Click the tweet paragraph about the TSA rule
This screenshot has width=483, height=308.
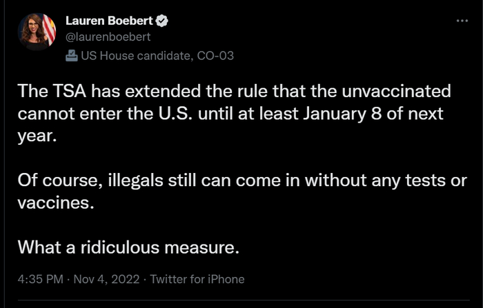coord(233,112)
